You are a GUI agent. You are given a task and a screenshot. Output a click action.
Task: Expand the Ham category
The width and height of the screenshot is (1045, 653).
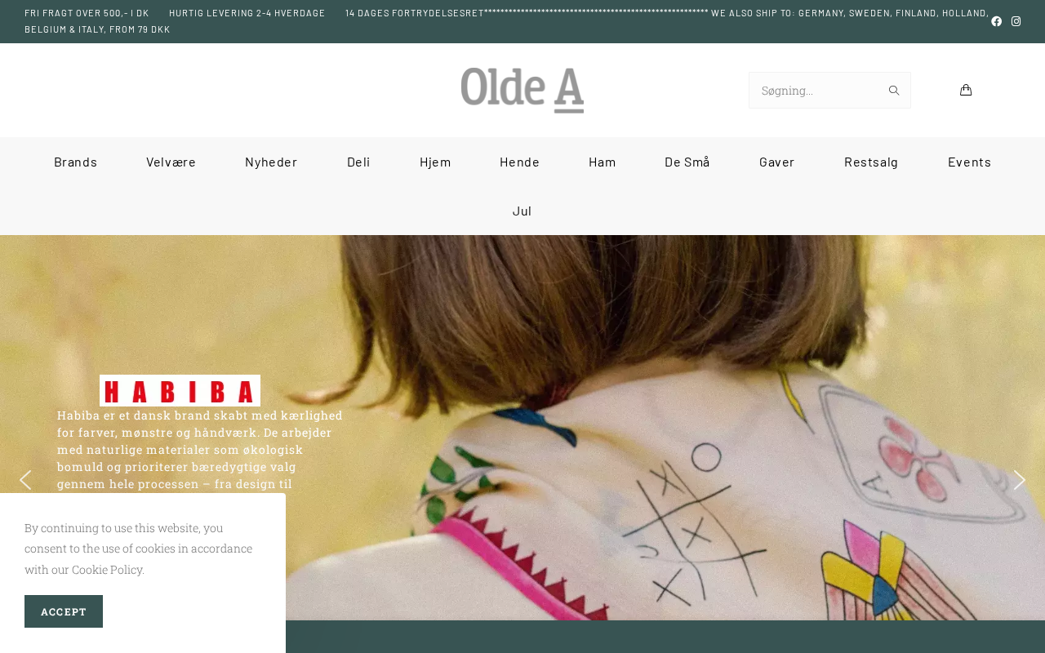(603, 162)
